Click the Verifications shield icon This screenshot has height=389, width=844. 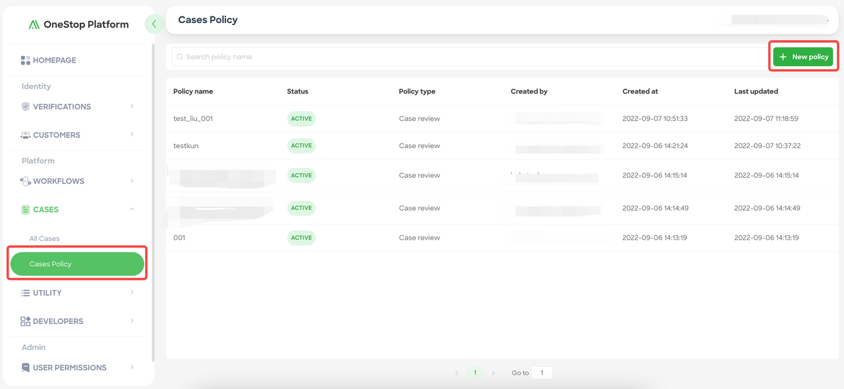[26, 107]
